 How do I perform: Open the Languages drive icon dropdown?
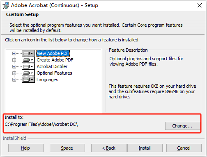[28, 80]
